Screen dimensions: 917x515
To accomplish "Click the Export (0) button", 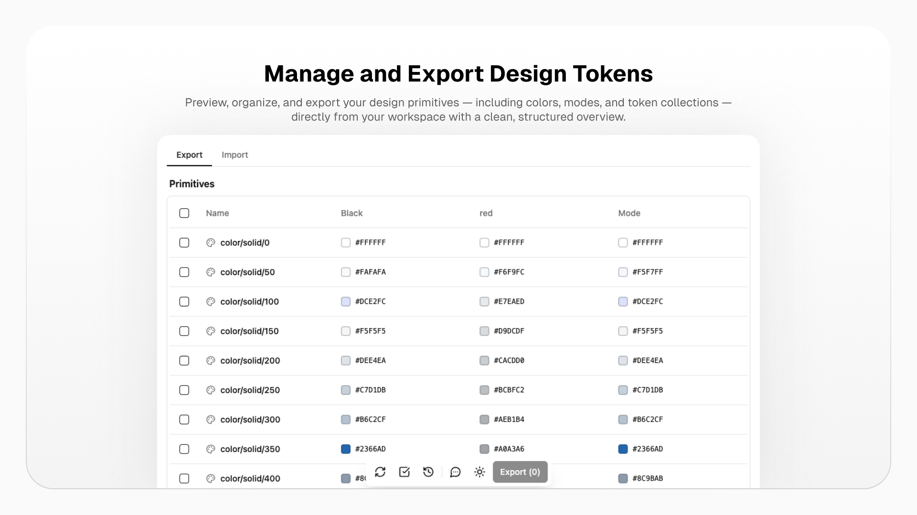I will [520, 472].
